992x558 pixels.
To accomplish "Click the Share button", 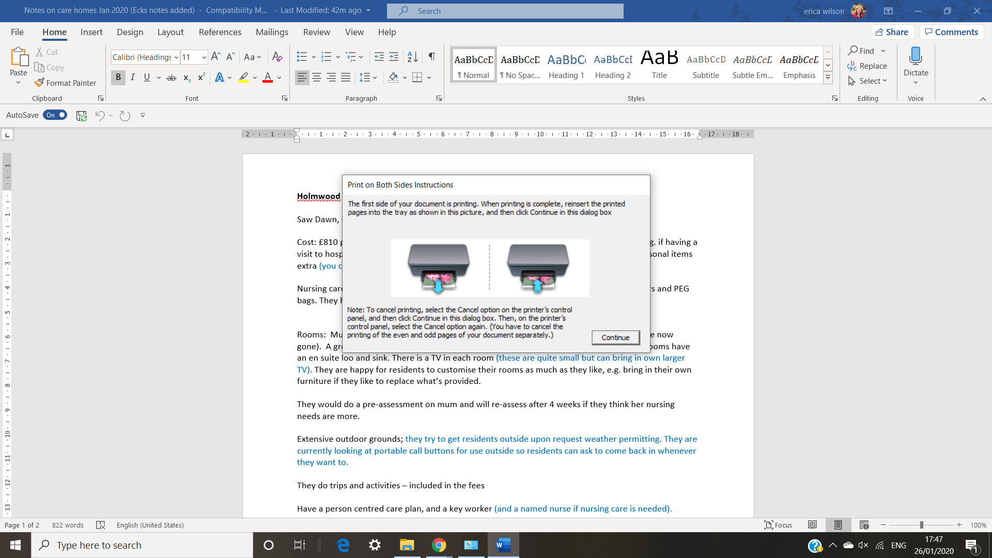I will (x=892, y=32).
